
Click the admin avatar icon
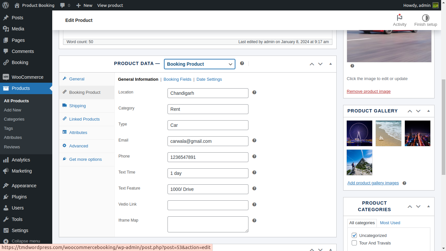(x=436, y=5)
